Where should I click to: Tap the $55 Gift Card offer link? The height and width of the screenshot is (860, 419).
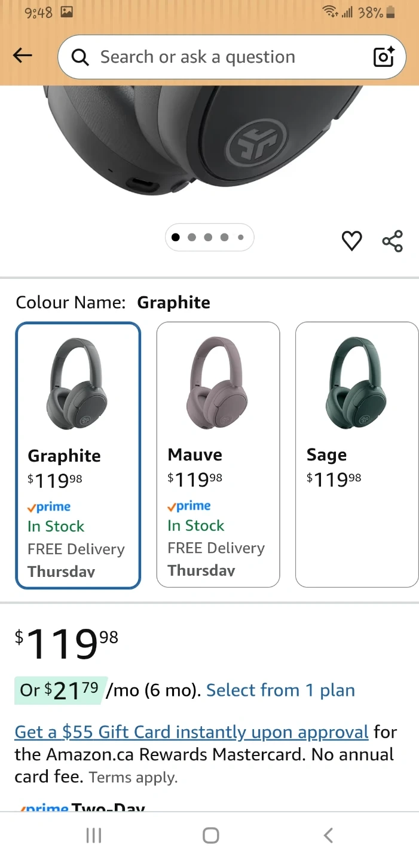tap(191, 732)
